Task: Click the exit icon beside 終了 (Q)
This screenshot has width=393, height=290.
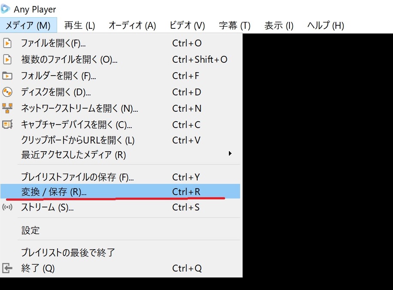Action: (x=7, y=268)
